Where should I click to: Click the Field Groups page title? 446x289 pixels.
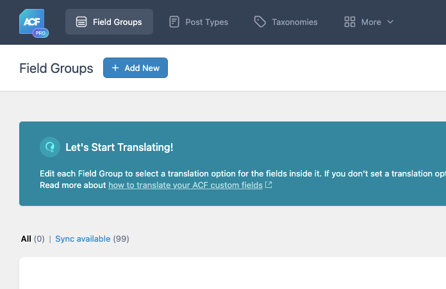click(x=56, y=68)
